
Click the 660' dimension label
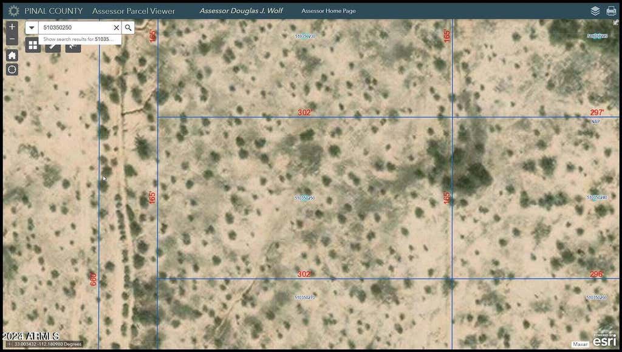coord(93,279)
